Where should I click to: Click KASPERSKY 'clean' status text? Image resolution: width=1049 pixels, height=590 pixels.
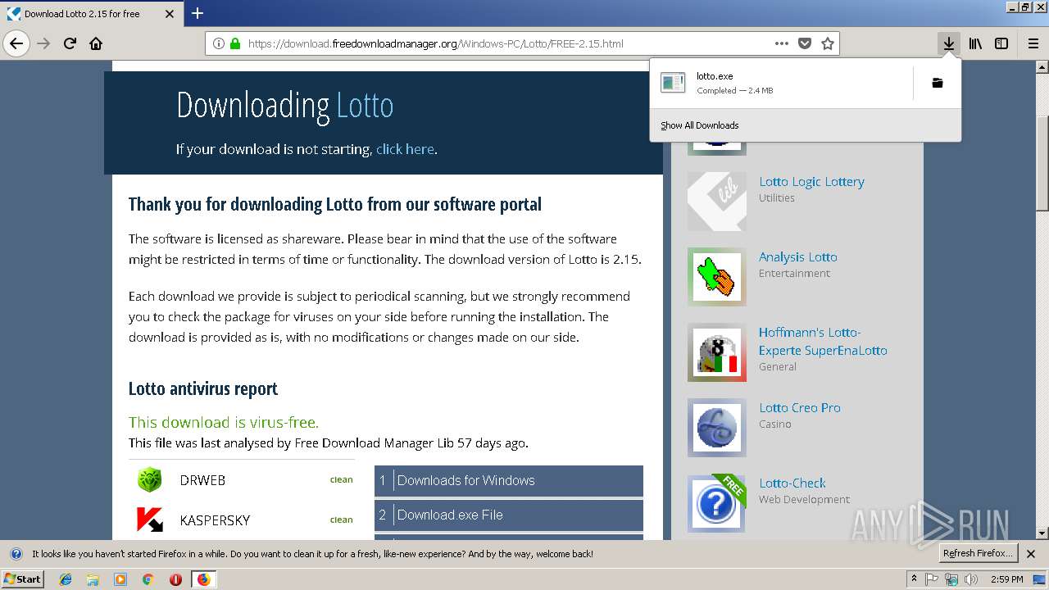[341, 520]
